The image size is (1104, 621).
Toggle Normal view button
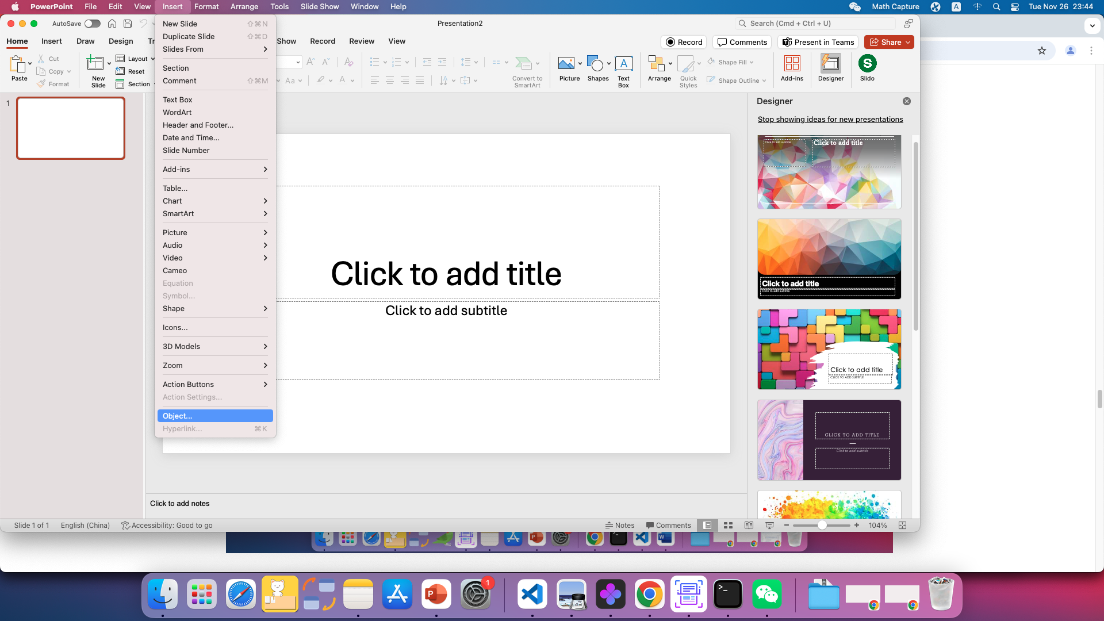click(707, 525)
